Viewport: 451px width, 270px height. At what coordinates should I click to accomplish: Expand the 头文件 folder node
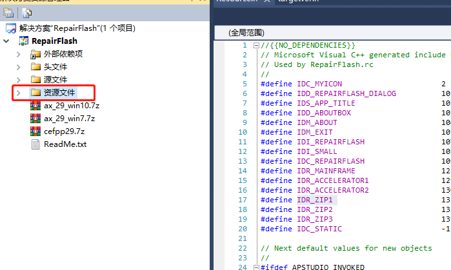(x=19, y=67)
